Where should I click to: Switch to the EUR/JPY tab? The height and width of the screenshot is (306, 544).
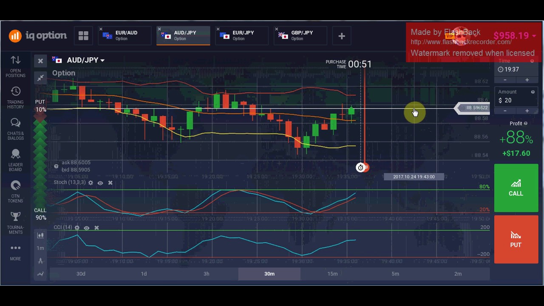(x=242, y=36)
